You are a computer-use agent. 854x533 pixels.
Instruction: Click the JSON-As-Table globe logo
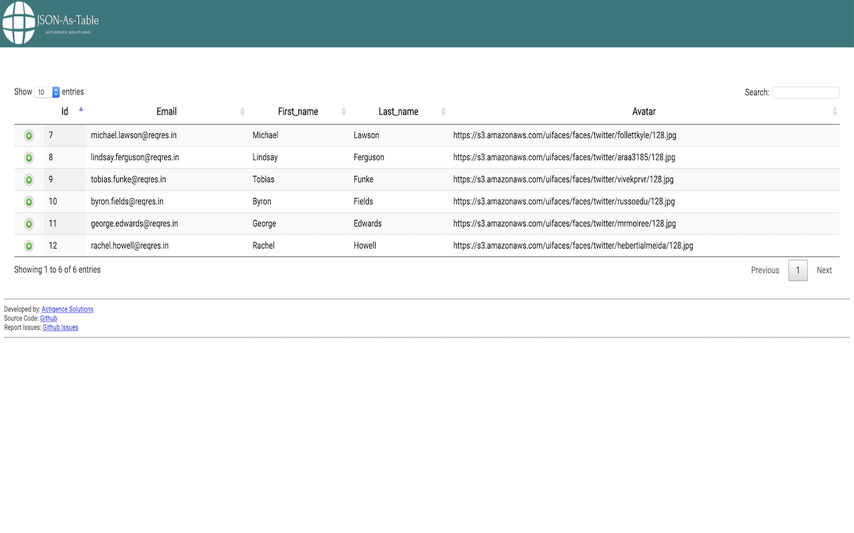pos(18,23)
